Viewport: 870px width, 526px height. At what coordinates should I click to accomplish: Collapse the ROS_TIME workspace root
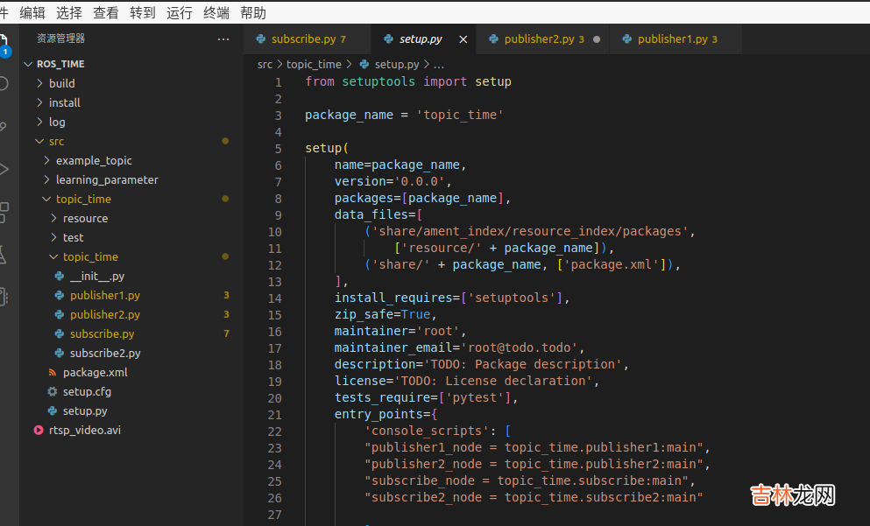(x=60, y=64)
